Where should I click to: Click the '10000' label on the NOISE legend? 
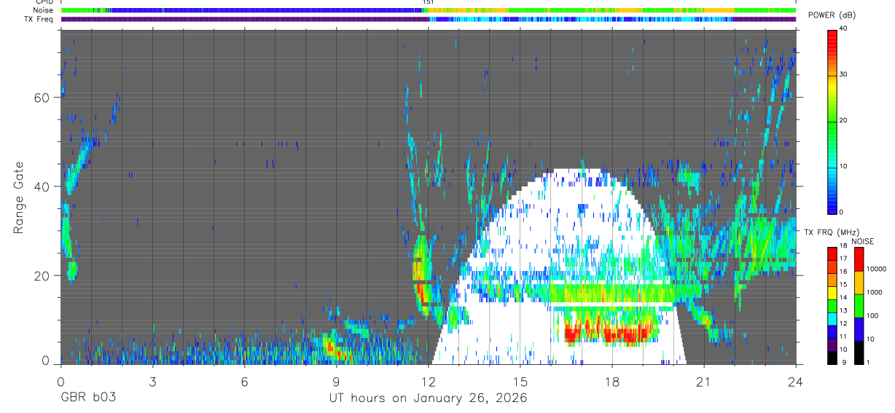877,269
